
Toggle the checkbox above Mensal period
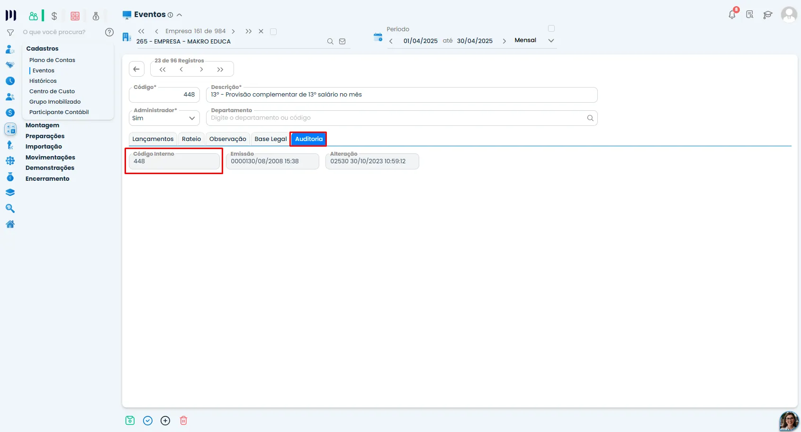pos(551,28)
